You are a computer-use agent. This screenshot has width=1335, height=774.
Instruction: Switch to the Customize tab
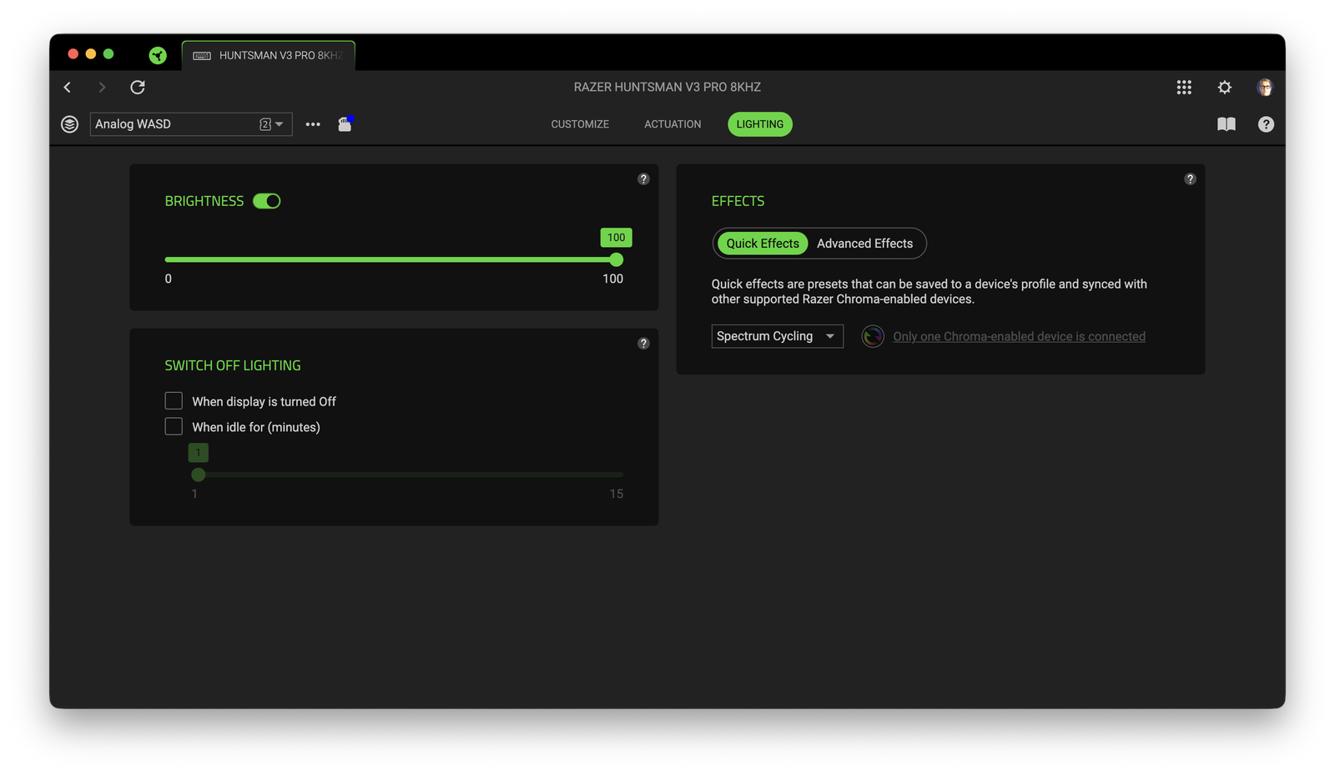(580, 124)
